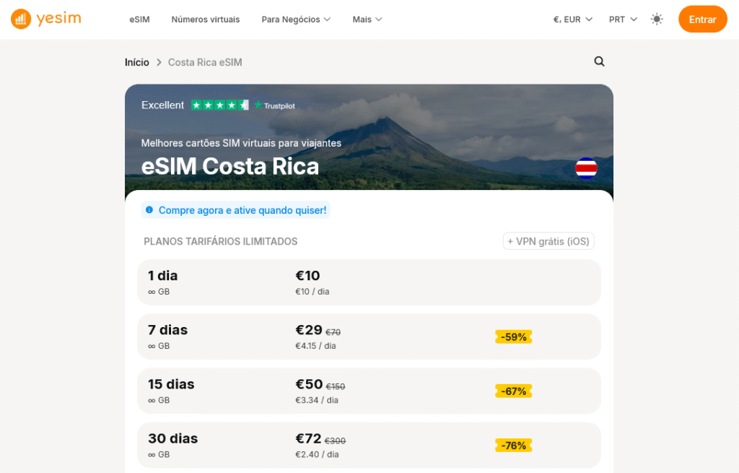
Task: Open the Para Negócios dropdown
Action: tap(296, 19)
